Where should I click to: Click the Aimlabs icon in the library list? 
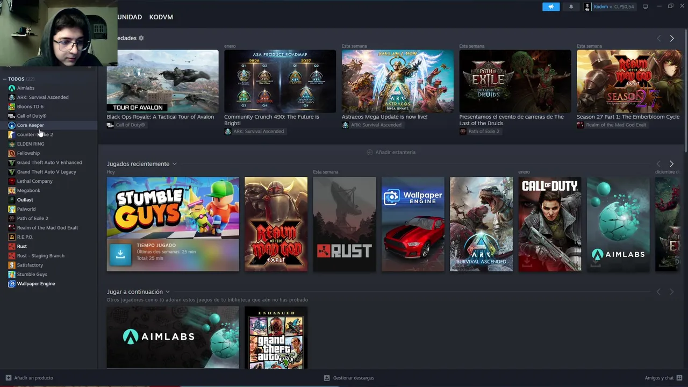tap(12, 88)
